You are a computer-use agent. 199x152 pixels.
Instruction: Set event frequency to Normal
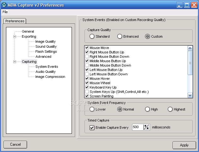(120, 109)
